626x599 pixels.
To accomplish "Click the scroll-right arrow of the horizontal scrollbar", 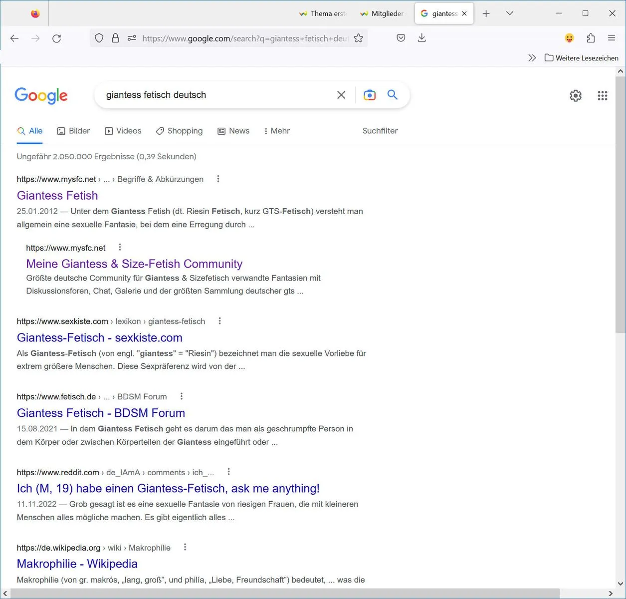I will [x=611, y=594].
